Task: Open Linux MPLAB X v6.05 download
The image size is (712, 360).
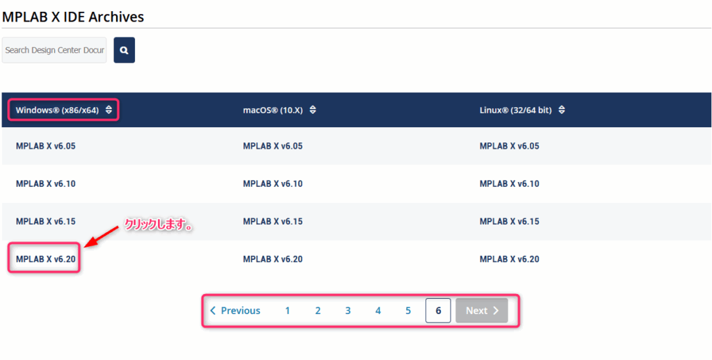Action: [x=510, y=146]
